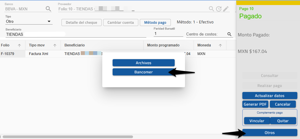Click the Actualizar datos button
300x139 pixels.
coord(270,96)
